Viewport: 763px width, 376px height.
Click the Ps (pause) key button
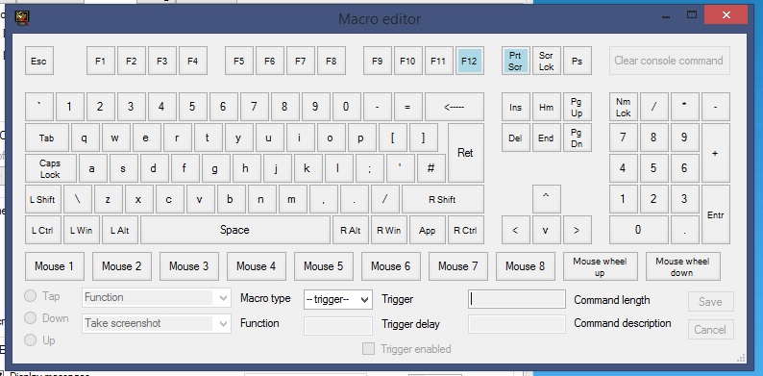point(578,61)
